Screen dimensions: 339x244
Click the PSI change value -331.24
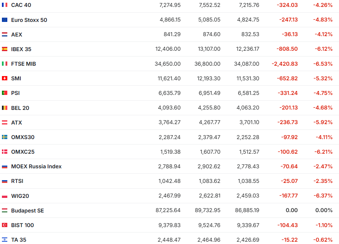(x=287, y=93)
